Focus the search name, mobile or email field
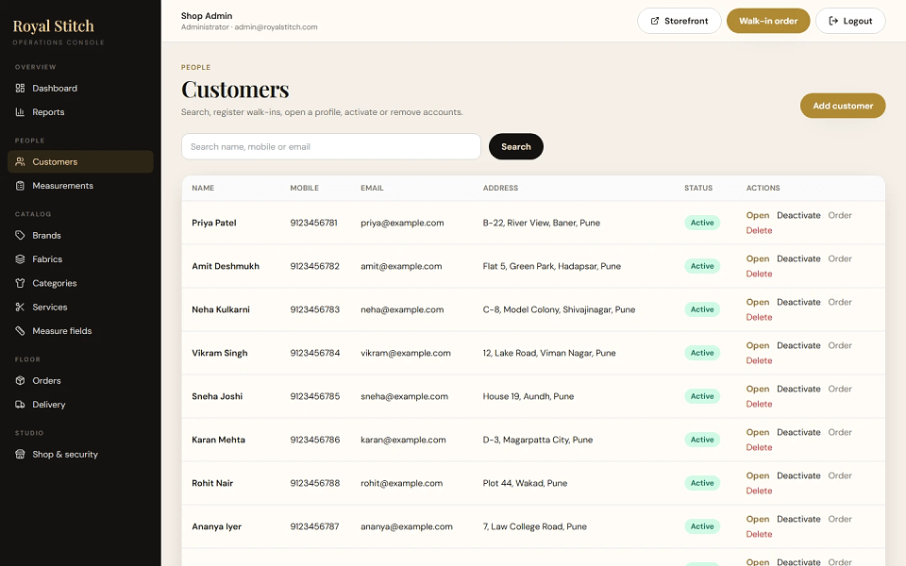Image resolution: width=906 pixels, height=566 pixels. click(331, 147)
